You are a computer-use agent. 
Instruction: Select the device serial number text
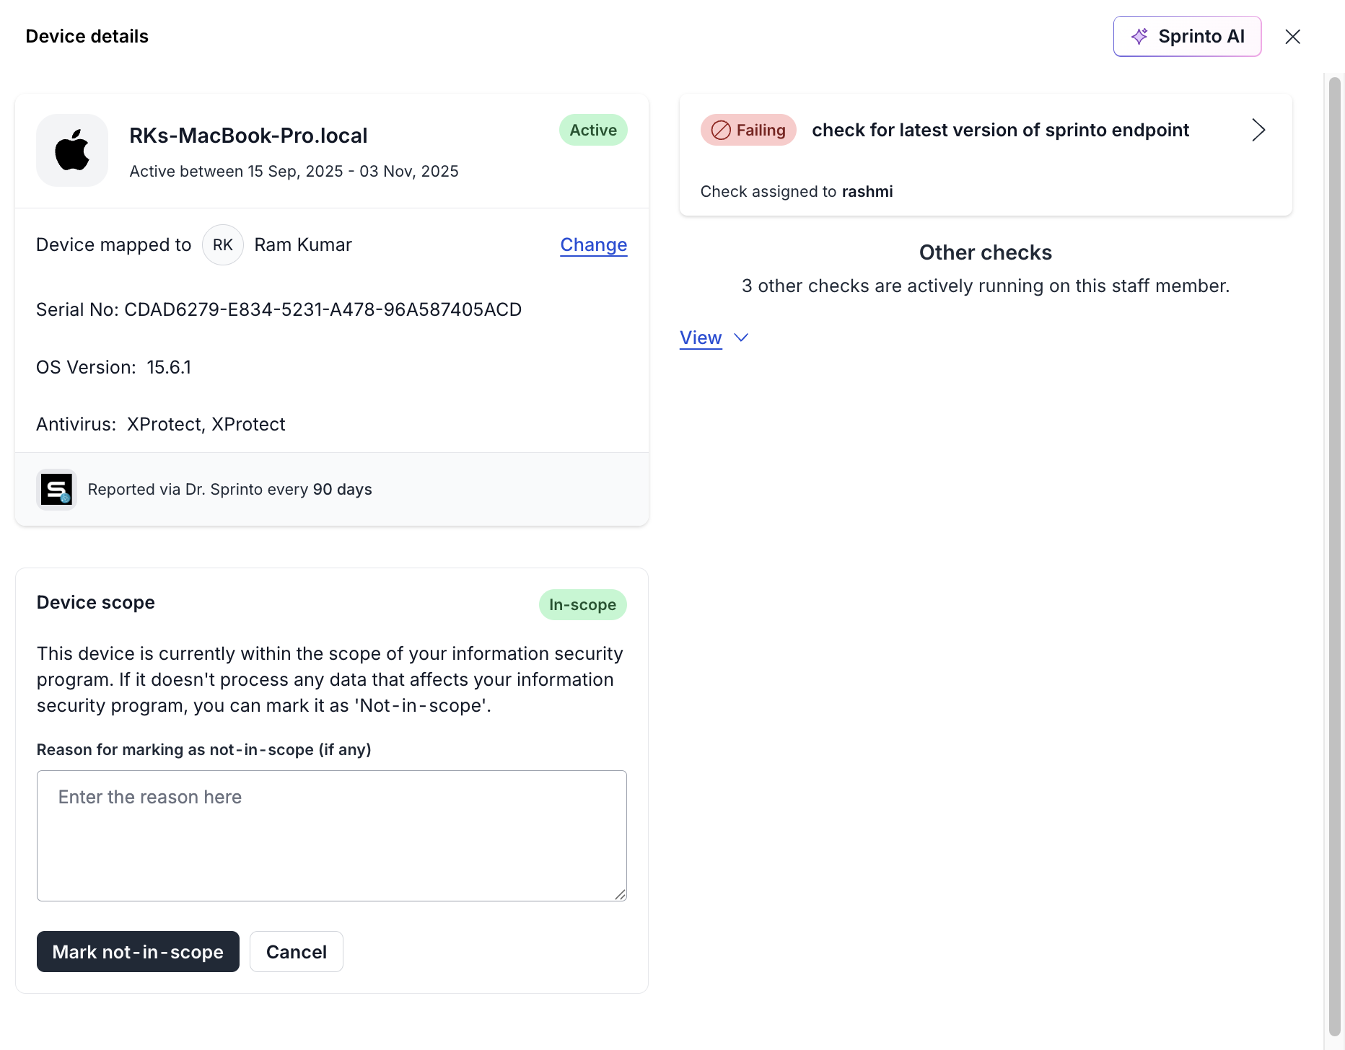click(323, 310)
